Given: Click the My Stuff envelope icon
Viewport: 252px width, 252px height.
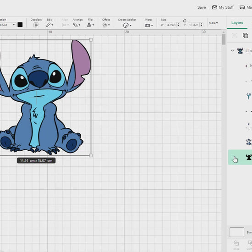Looking at the screenshot, I should point(214,7).
